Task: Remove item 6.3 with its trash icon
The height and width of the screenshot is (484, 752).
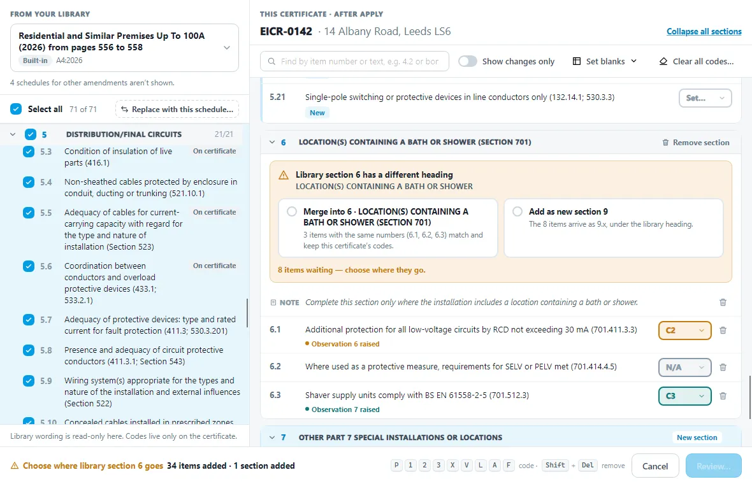Action: (x=723, y=396)
